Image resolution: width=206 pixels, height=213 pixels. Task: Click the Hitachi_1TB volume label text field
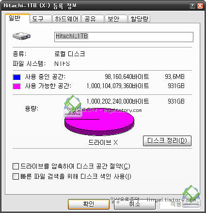[x=124, y=37]
